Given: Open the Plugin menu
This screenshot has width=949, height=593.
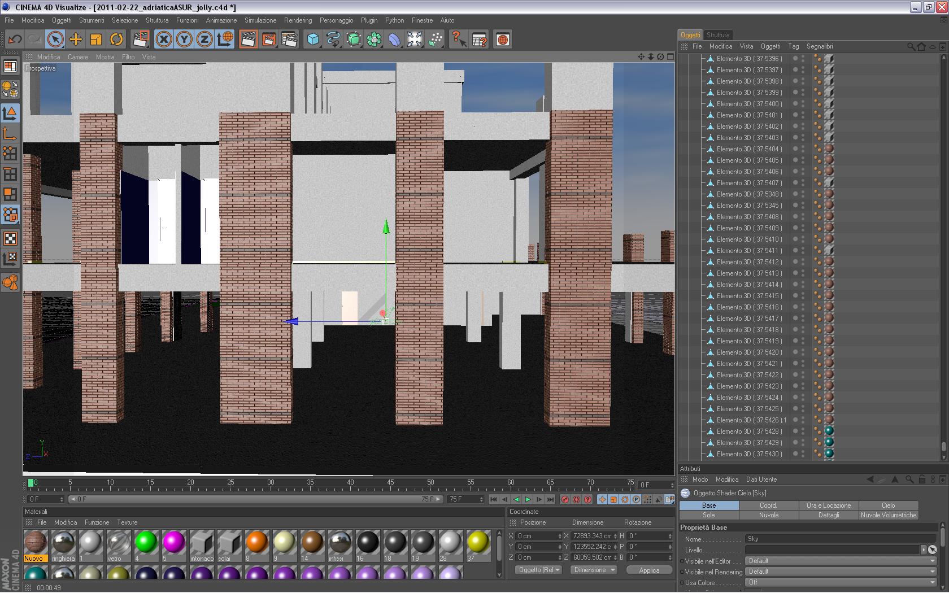Looking at the screenshot, I should coord(369,20).
